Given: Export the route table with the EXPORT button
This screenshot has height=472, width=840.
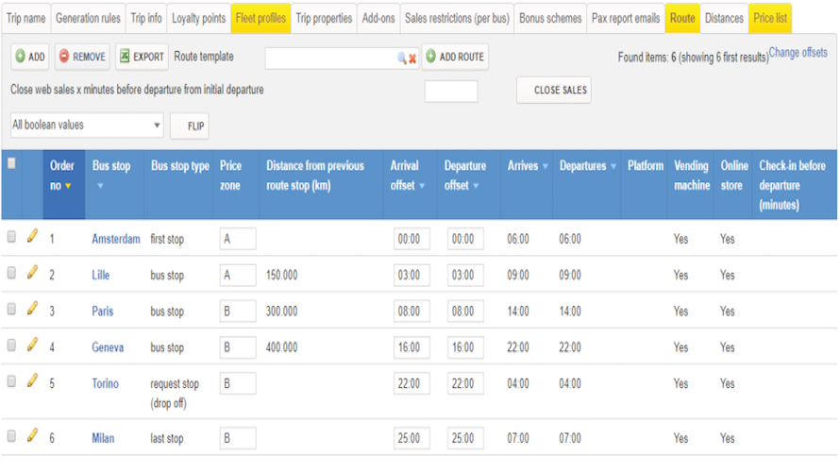Looking at the screenshot, I should 142,57.
